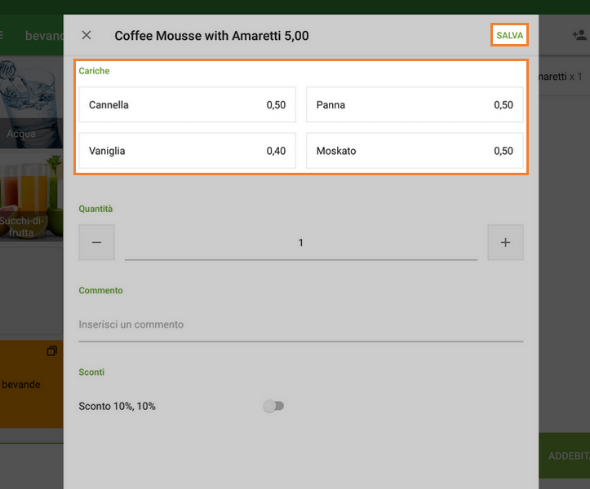Viewport: 590px width, 489px height.
Task: Enable the Sconto 10% discount toggle
Action: coord(273,406)
